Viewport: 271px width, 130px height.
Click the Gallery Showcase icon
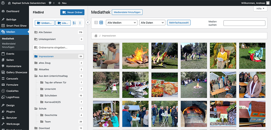pos(3,72)
